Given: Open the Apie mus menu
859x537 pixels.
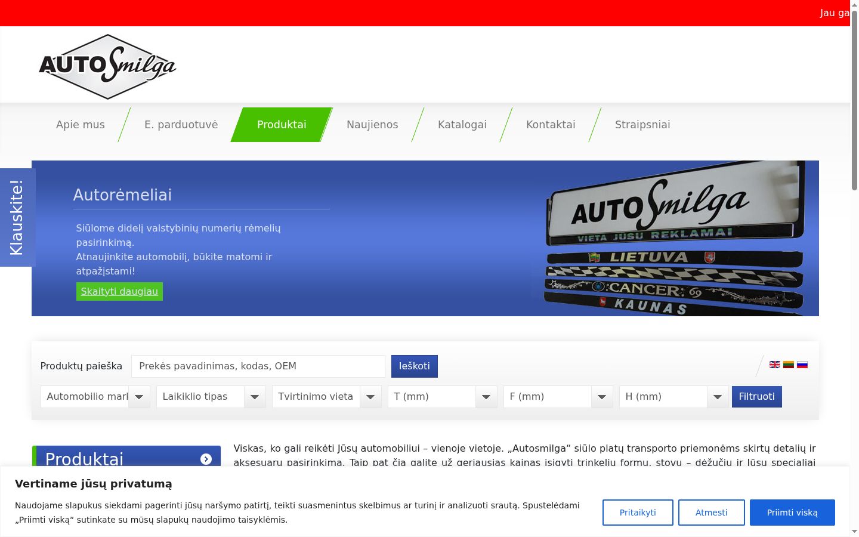Looking at the screenshot, I should point(81,125).
